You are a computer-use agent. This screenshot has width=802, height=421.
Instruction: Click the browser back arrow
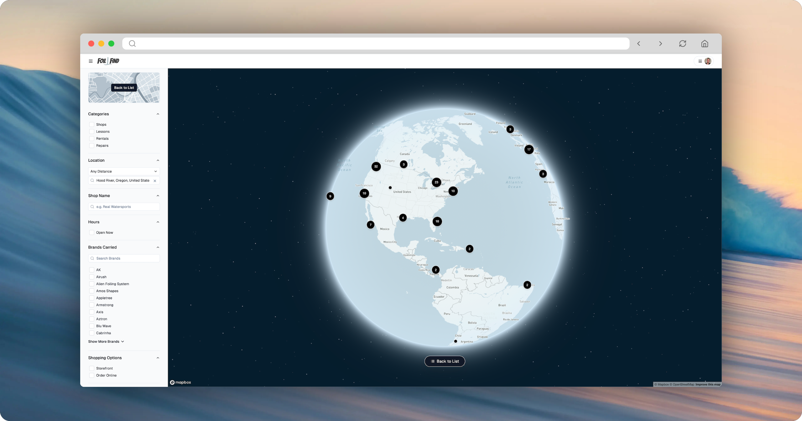pos(639,44)
